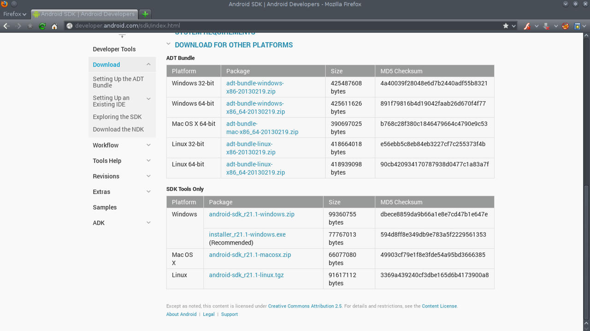Download adt-bundle-linux-x86-20130219.zip

tap(251, 148)
